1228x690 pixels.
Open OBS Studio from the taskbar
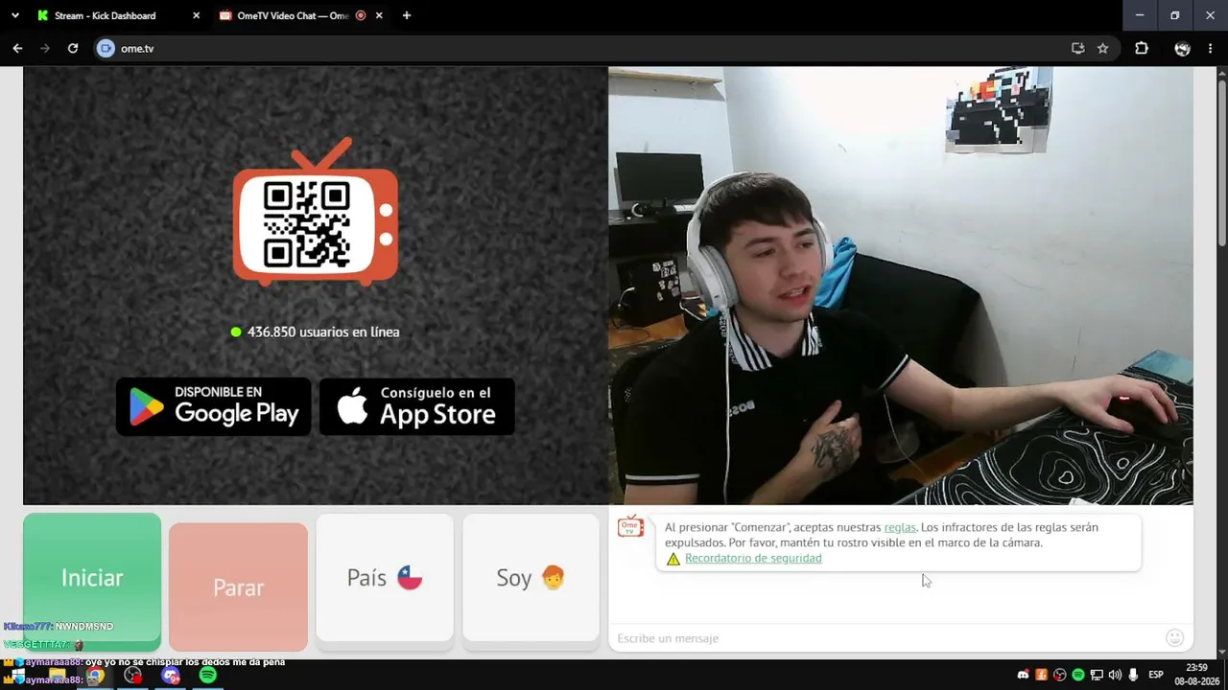click(132, 676)
